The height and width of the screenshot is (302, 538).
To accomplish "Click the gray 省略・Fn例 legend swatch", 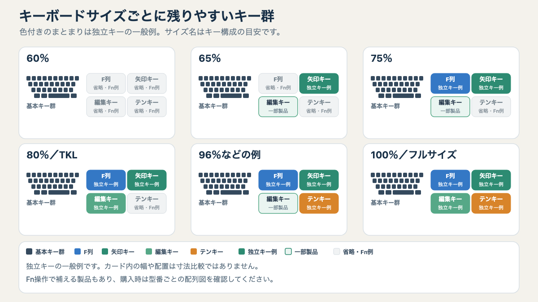I will coord(337,251).
